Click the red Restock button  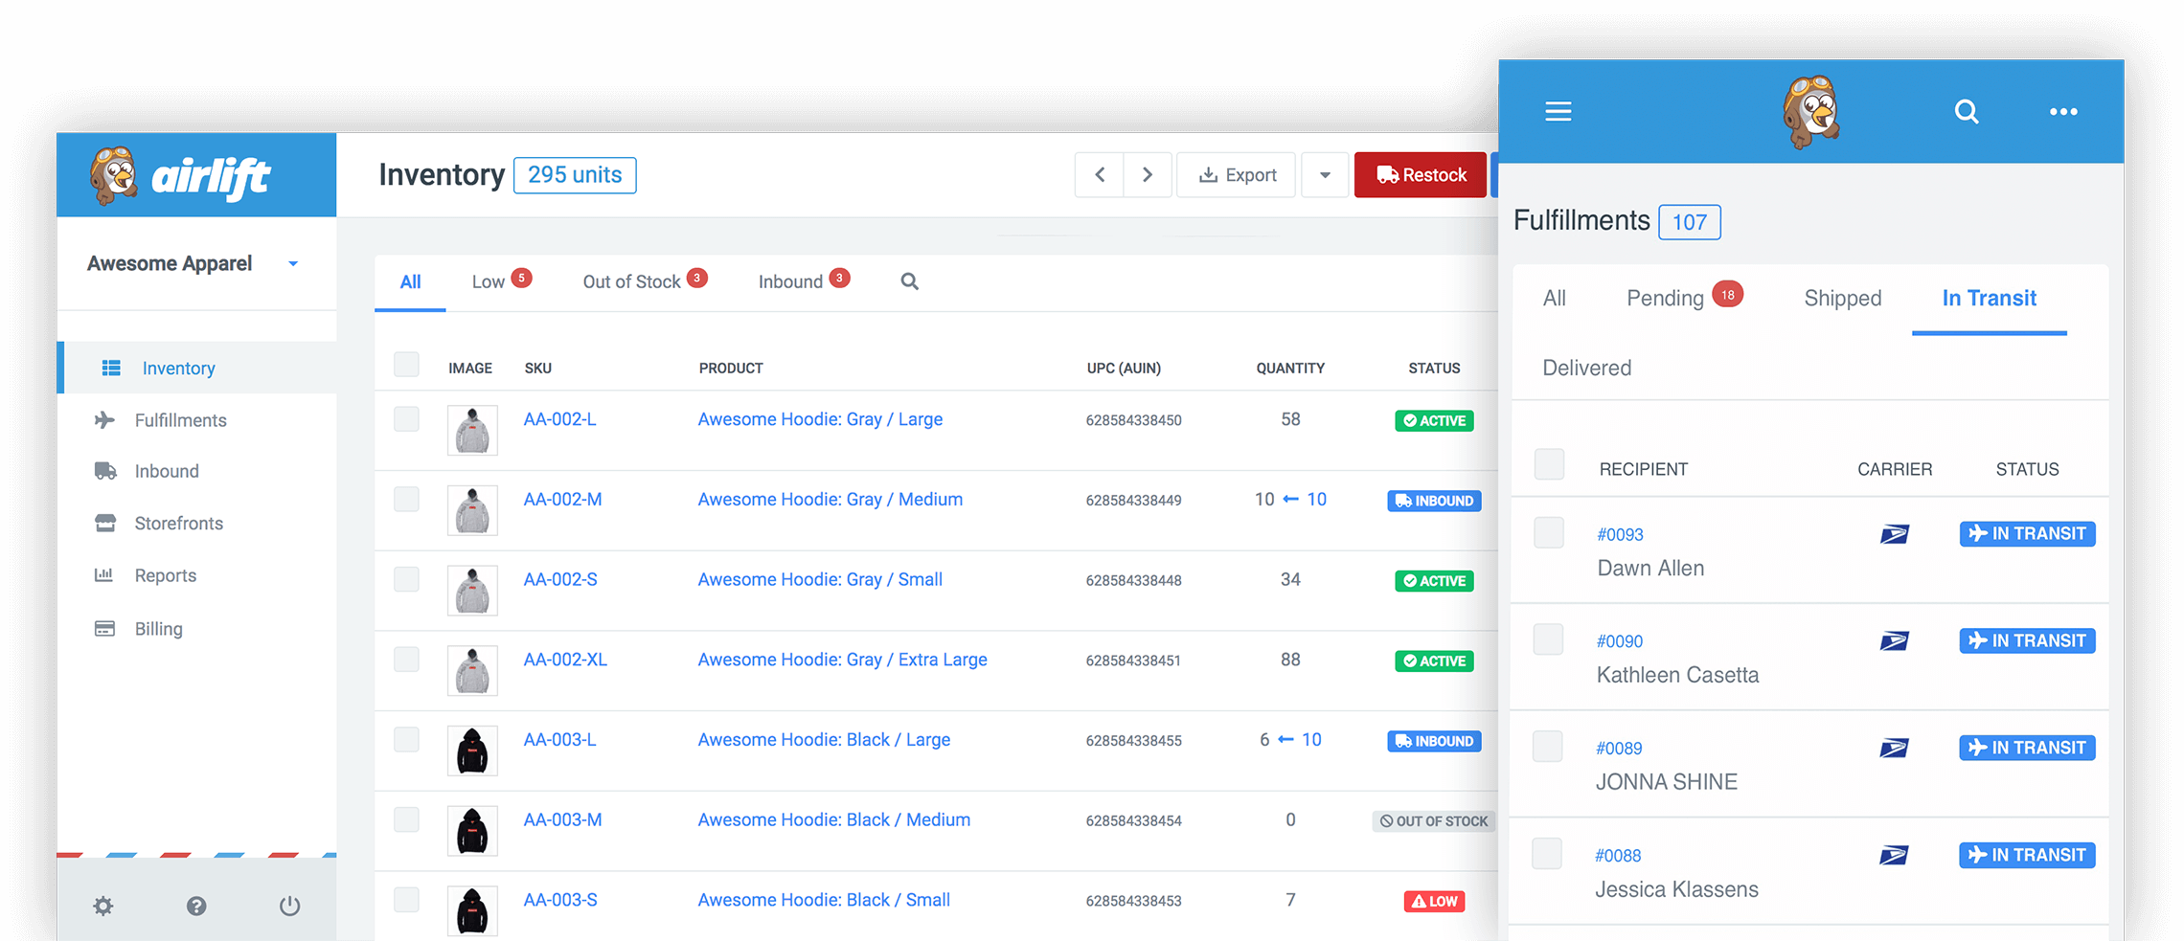click(1421, 175)
